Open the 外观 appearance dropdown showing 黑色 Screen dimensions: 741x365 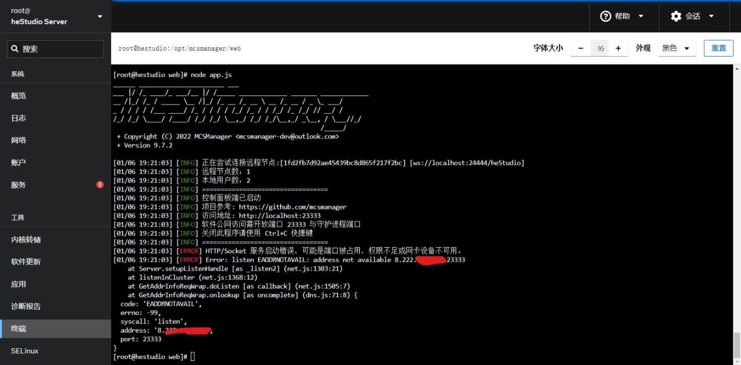click(x=677, y=48)
